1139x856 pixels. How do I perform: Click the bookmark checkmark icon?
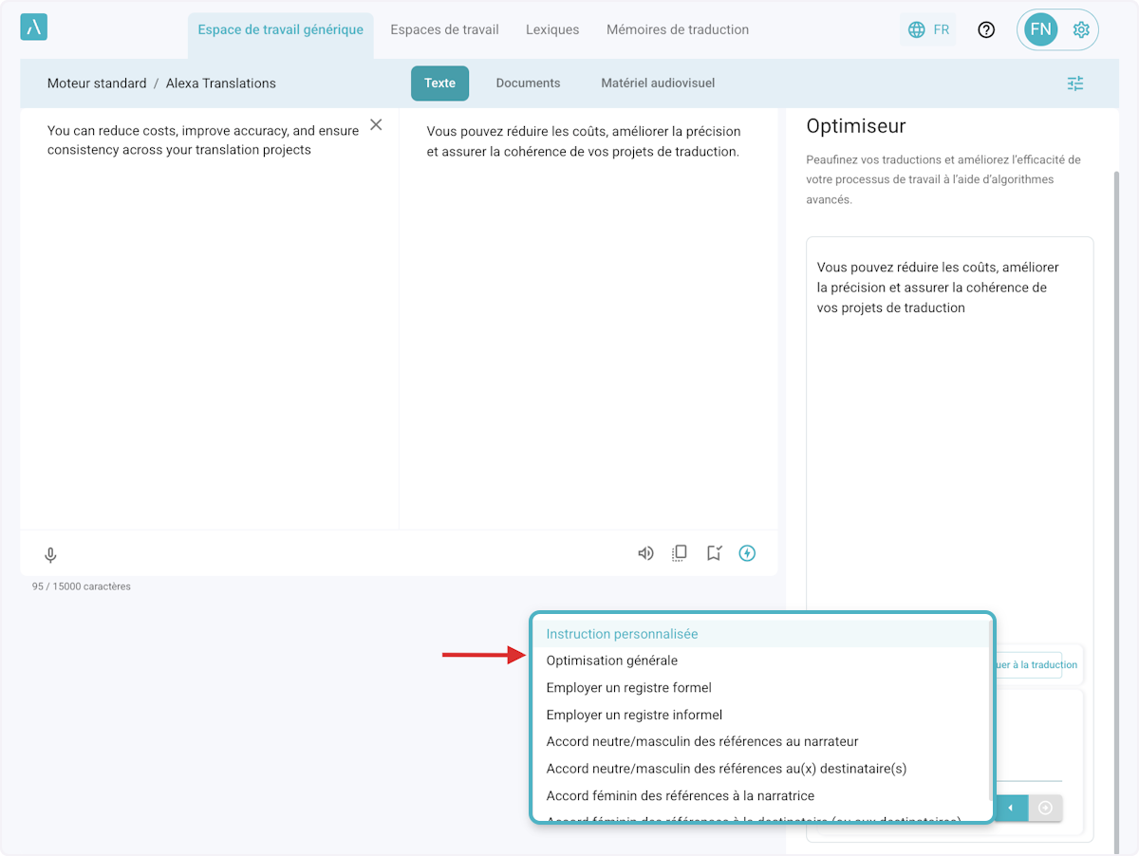(x=714, y=553)
